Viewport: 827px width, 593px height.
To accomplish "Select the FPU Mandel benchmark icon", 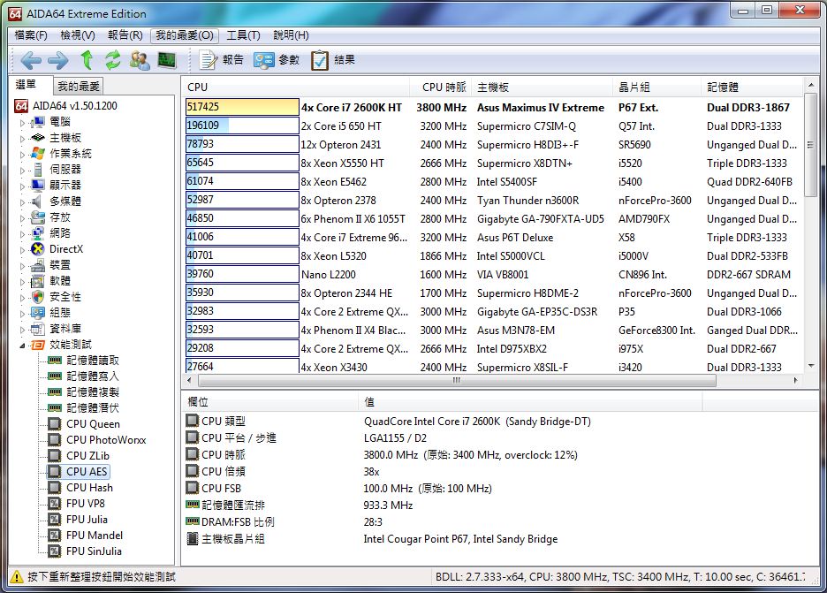I will 54,535.
